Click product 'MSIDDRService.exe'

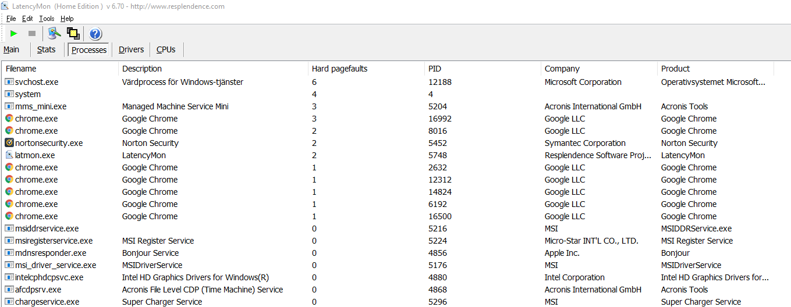697,229
